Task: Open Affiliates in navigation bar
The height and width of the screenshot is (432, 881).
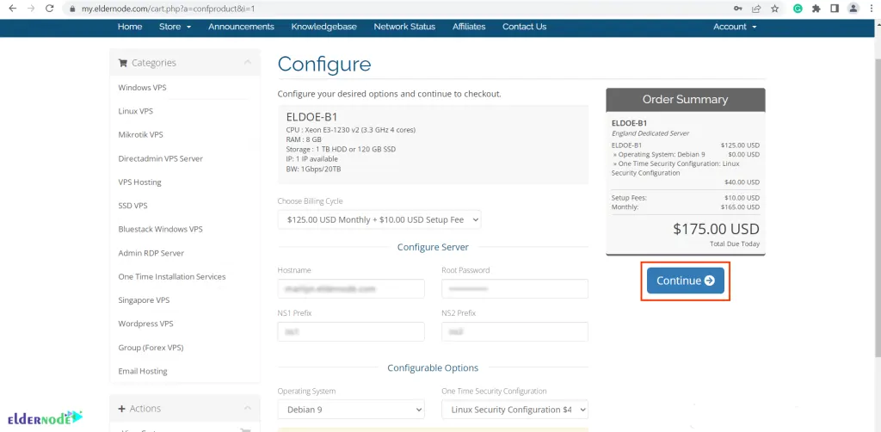Action: 469,27
